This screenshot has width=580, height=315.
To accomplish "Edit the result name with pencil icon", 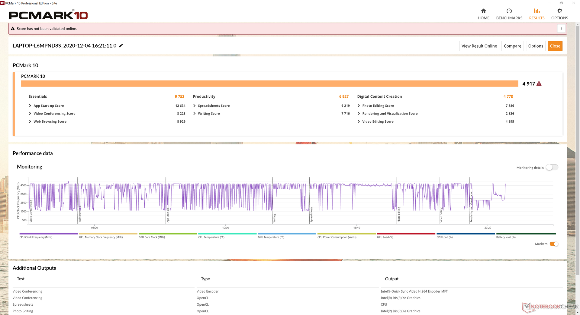I will pos(121,46).
